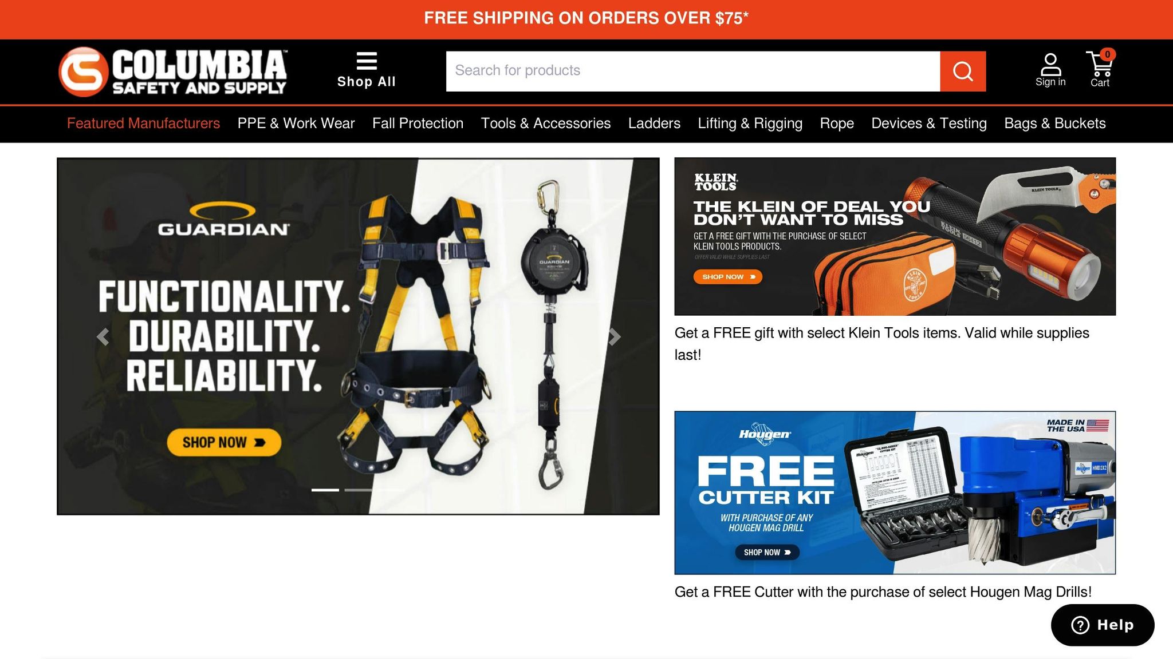Click the orange search magnifier button
Image resolution: width=1173 pixels, height=659 pixels.
click(963, 72)
